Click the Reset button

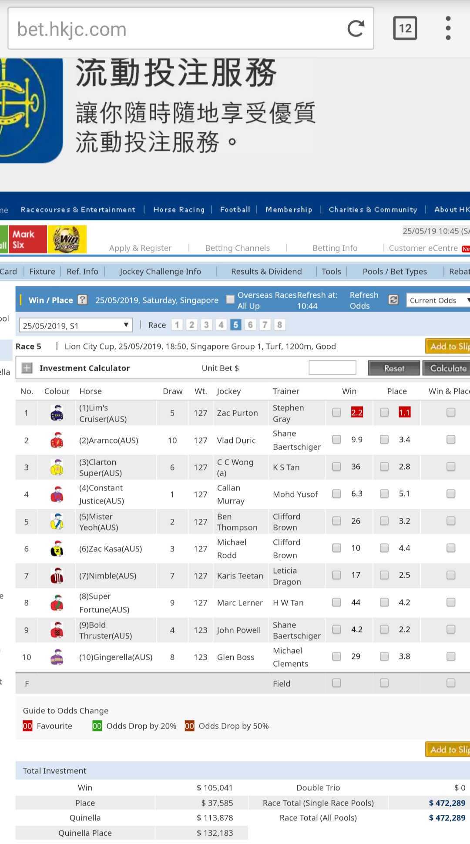(394, 368)
